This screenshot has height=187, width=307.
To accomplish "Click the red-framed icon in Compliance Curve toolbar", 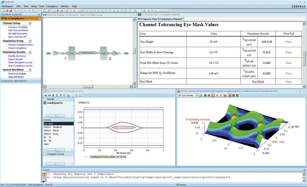I will coord(64,95).
